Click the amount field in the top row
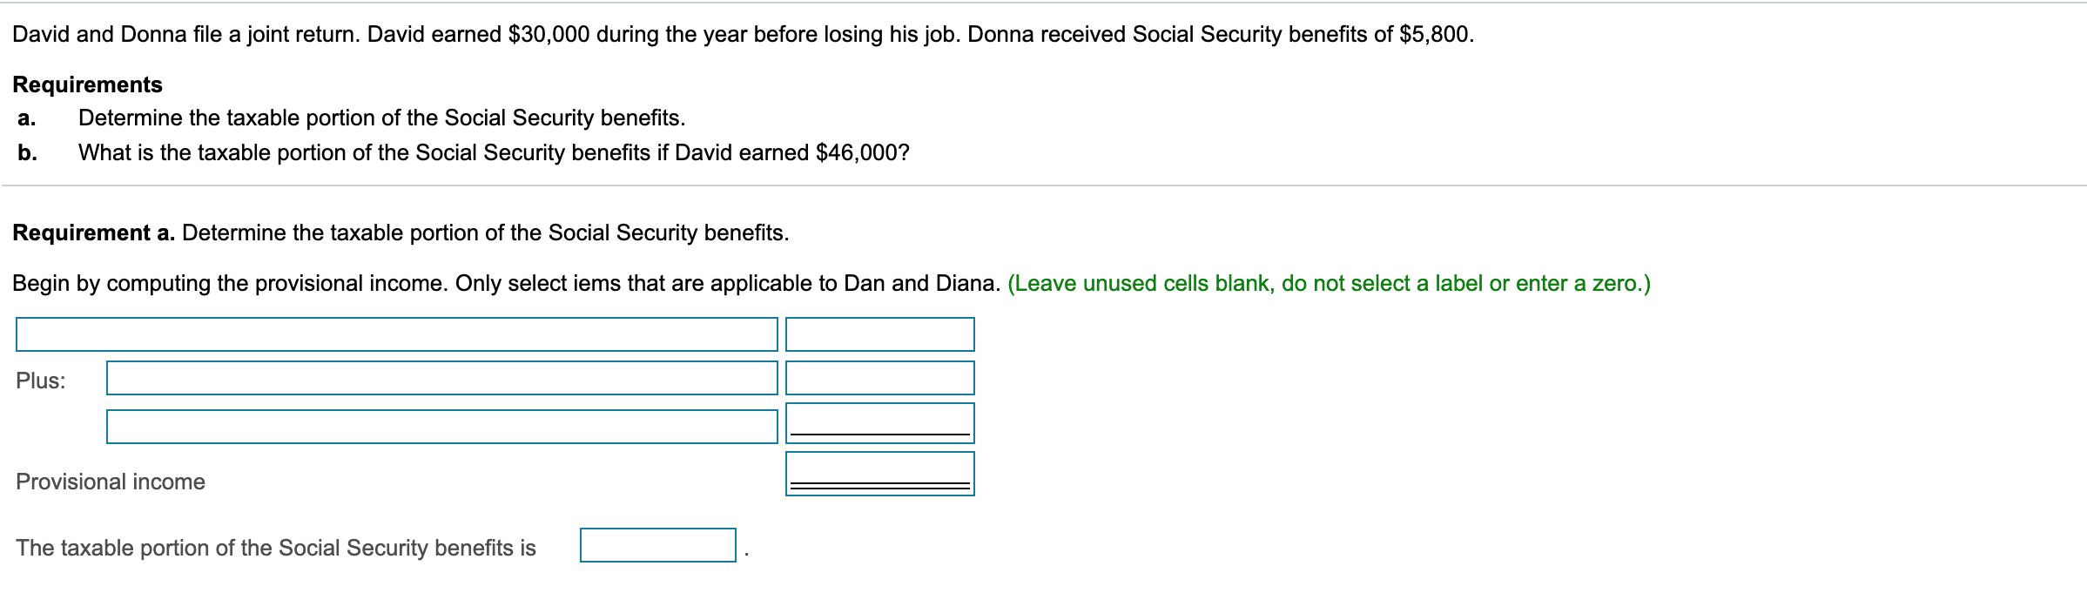 coord(879,333)
